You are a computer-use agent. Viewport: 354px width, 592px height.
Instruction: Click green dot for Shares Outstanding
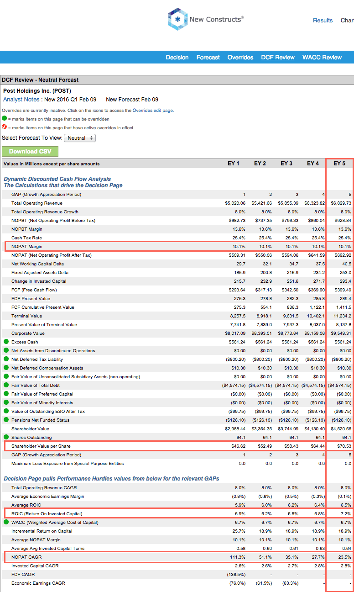[6, 437]
